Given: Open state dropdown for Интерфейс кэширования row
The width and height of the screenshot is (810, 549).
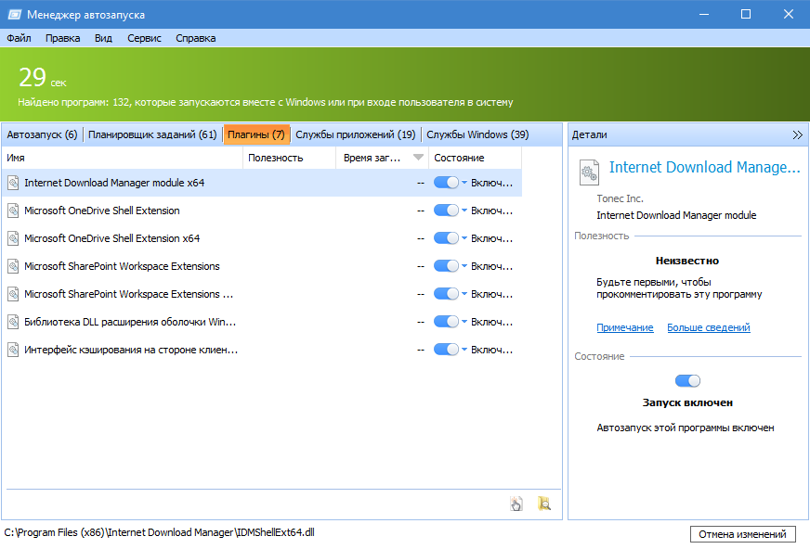Looking at the screenshot, I should pyautogui.click(x=464, y=350).
